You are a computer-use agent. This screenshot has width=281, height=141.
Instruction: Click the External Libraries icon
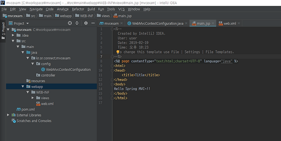pyautogui.click(x=14, y=115)
